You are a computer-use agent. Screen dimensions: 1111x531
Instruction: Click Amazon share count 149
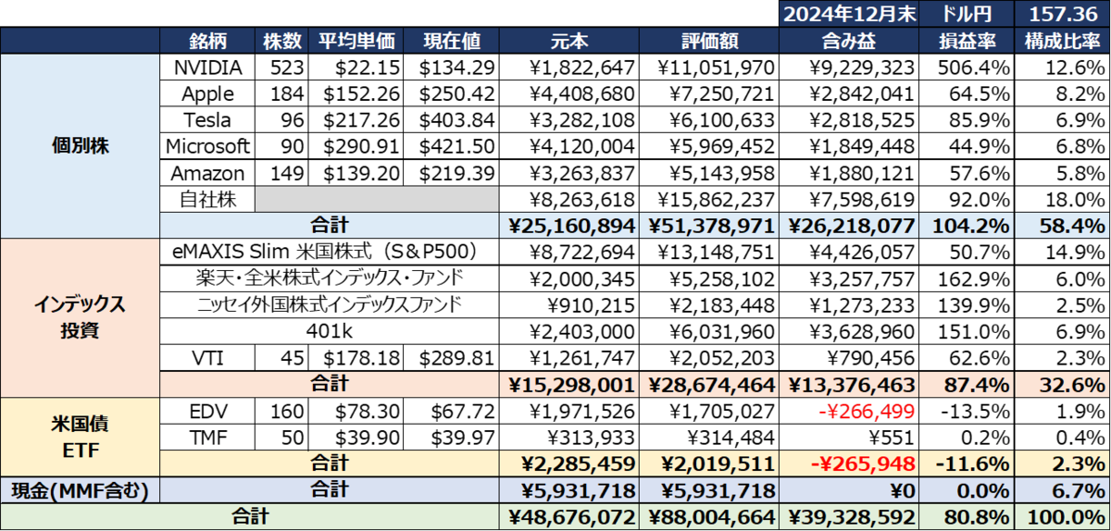click(281, 173)
